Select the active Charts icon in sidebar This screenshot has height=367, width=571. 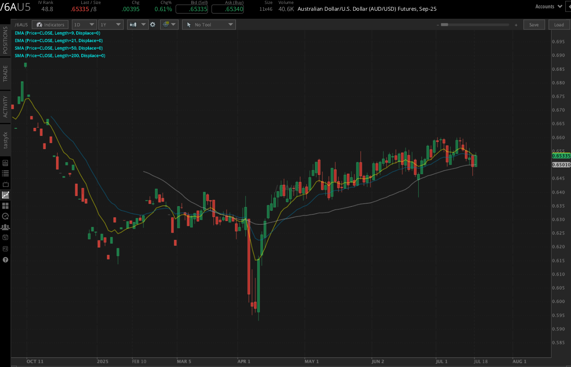[x=6, y=195]
